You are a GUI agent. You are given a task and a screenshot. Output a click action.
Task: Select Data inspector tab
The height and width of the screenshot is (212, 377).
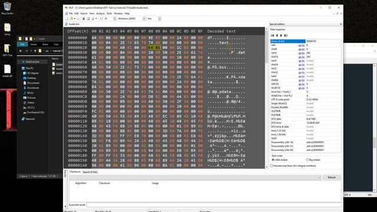point(277,29)
